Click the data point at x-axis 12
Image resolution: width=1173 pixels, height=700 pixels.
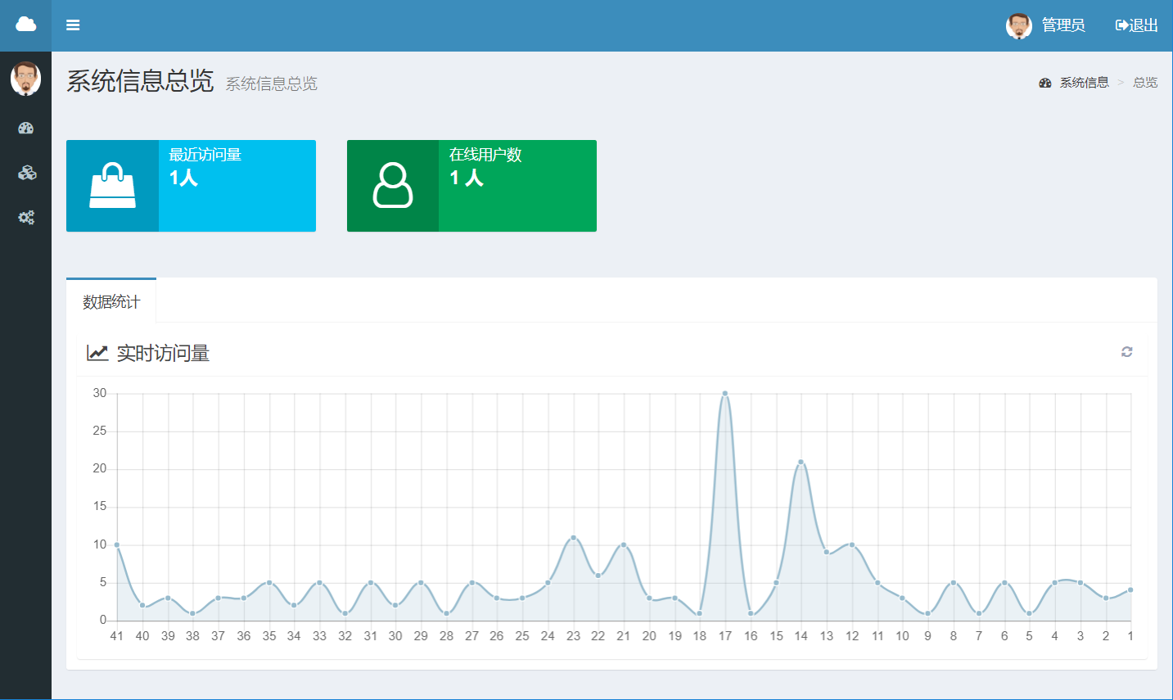pyautogui.click(x=852, y=545)
